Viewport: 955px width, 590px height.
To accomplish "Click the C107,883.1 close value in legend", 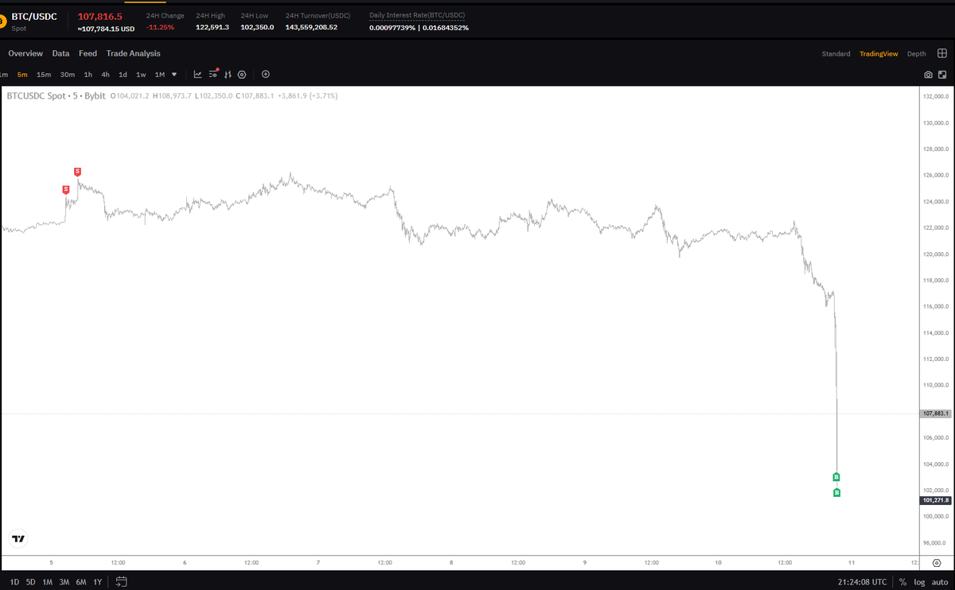I will point(255,95).
